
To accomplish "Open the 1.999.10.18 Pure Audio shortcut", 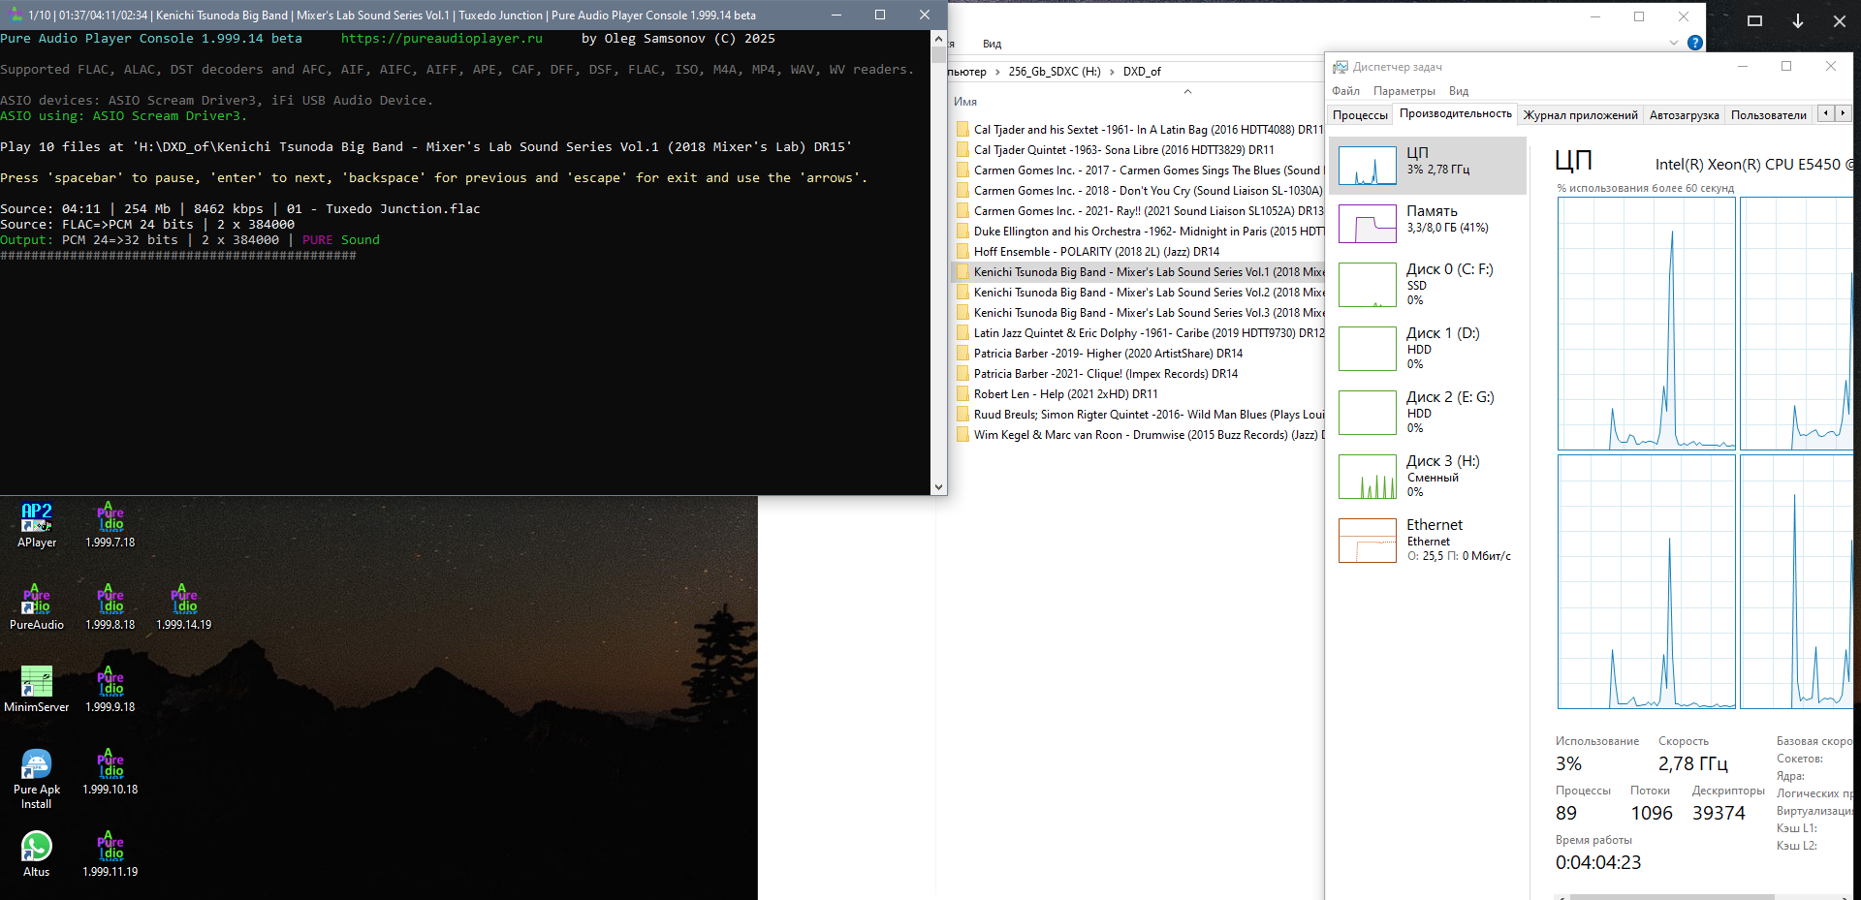I will (110, 771).
